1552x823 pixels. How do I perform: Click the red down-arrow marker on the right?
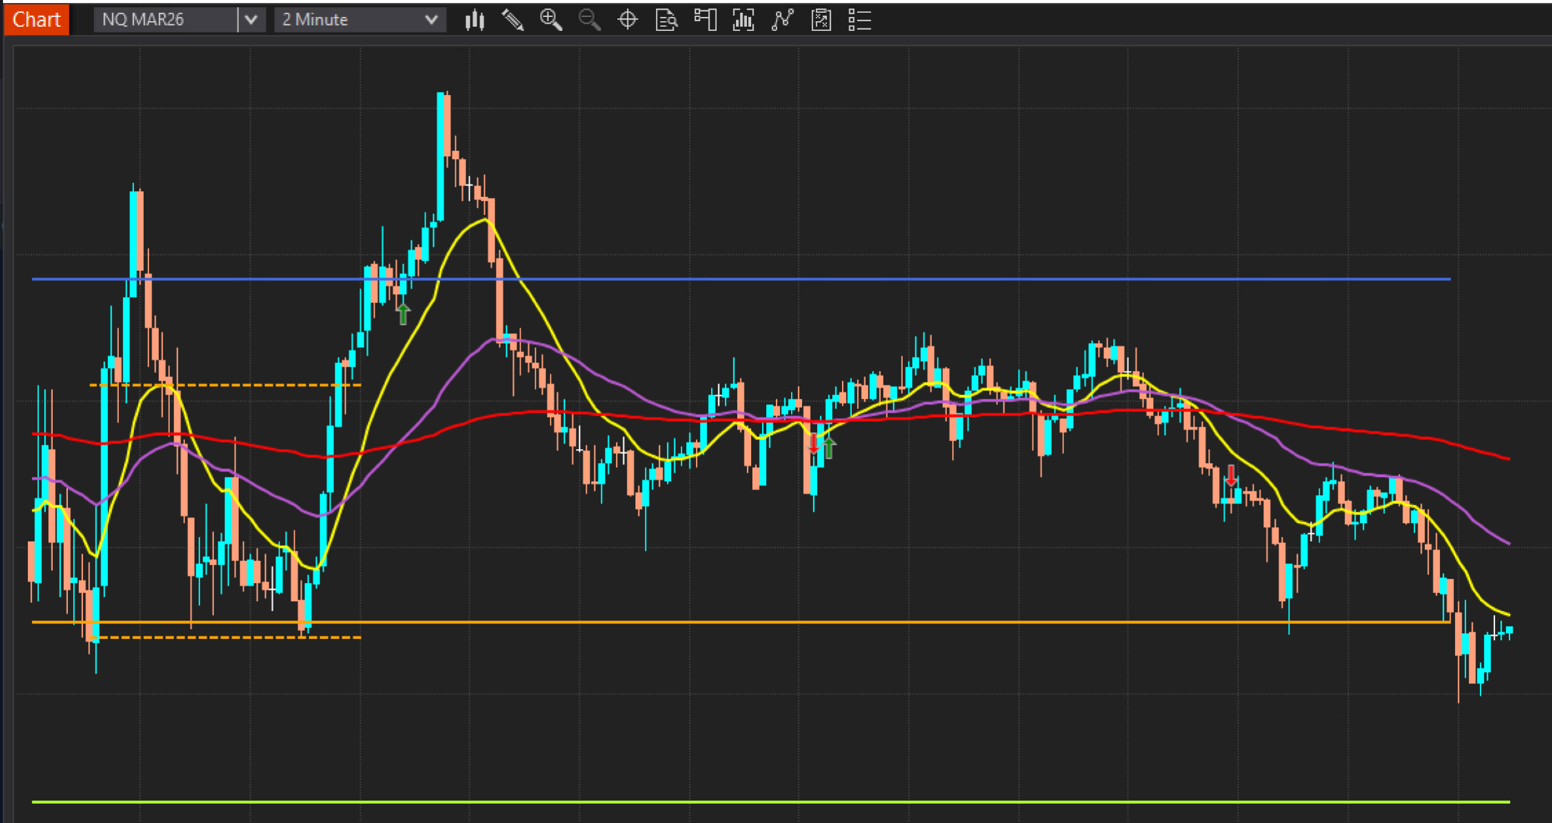pyautogui.click(x=1231, y=476)
